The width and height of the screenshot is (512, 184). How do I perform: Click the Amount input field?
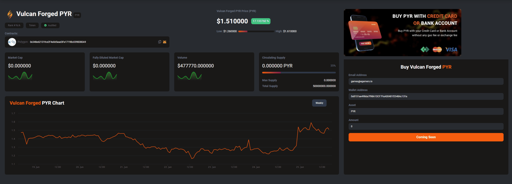(x=426, y=126)
